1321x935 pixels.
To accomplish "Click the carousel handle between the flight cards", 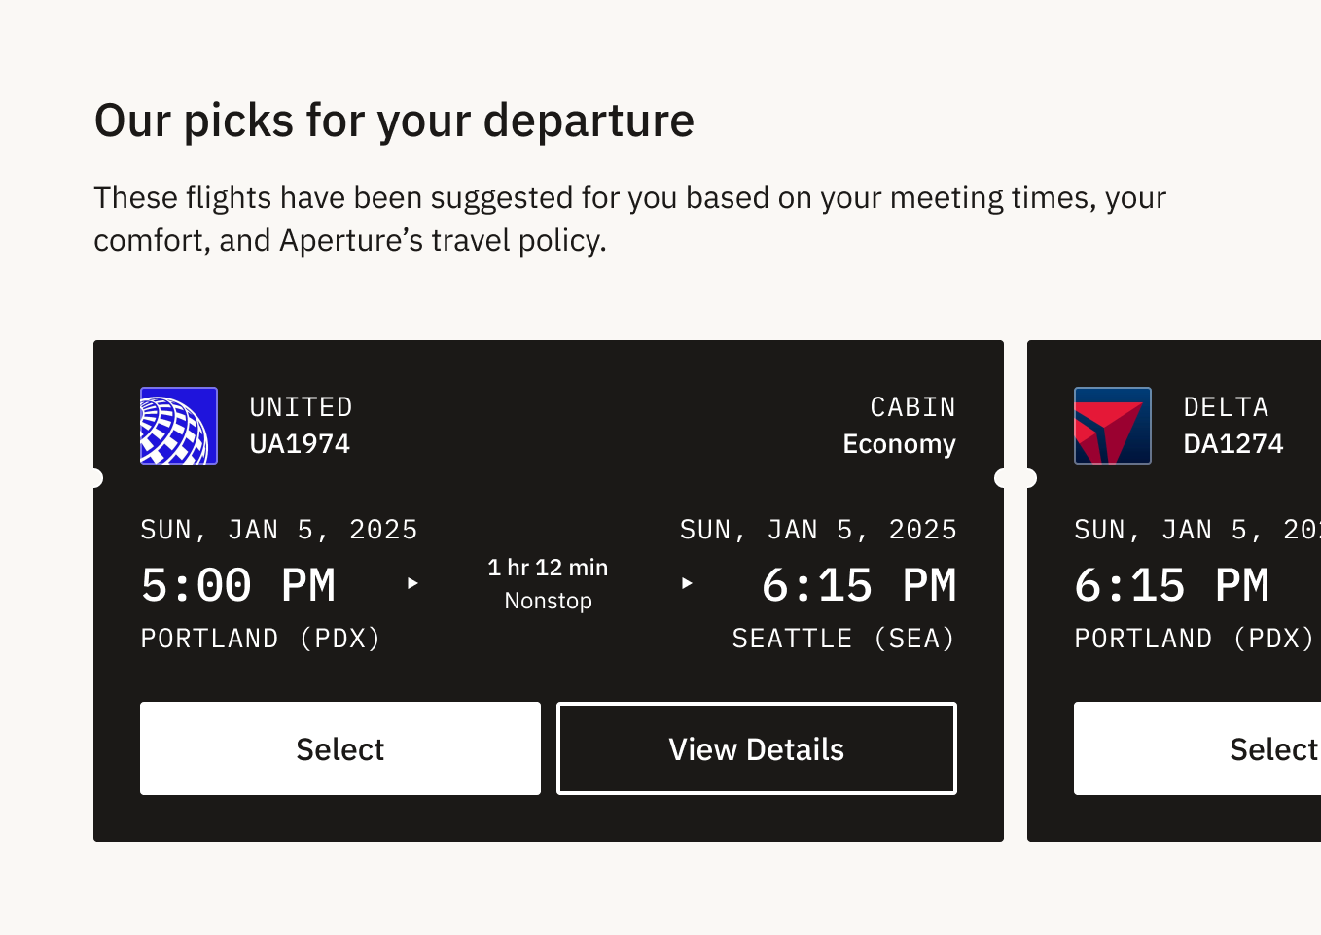I will click(1015, 477).
